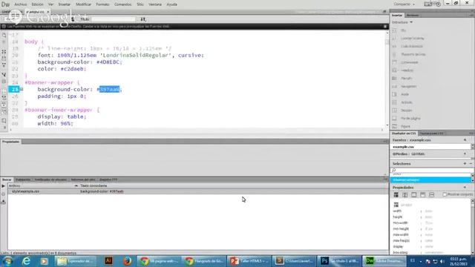Select the style/example.css search result row
475x267 pixels.
[x=198, y=191]
